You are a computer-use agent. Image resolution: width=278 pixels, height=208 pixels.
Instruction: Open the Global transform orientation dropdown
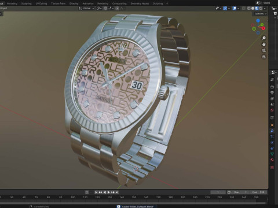(x=86, y=8)
